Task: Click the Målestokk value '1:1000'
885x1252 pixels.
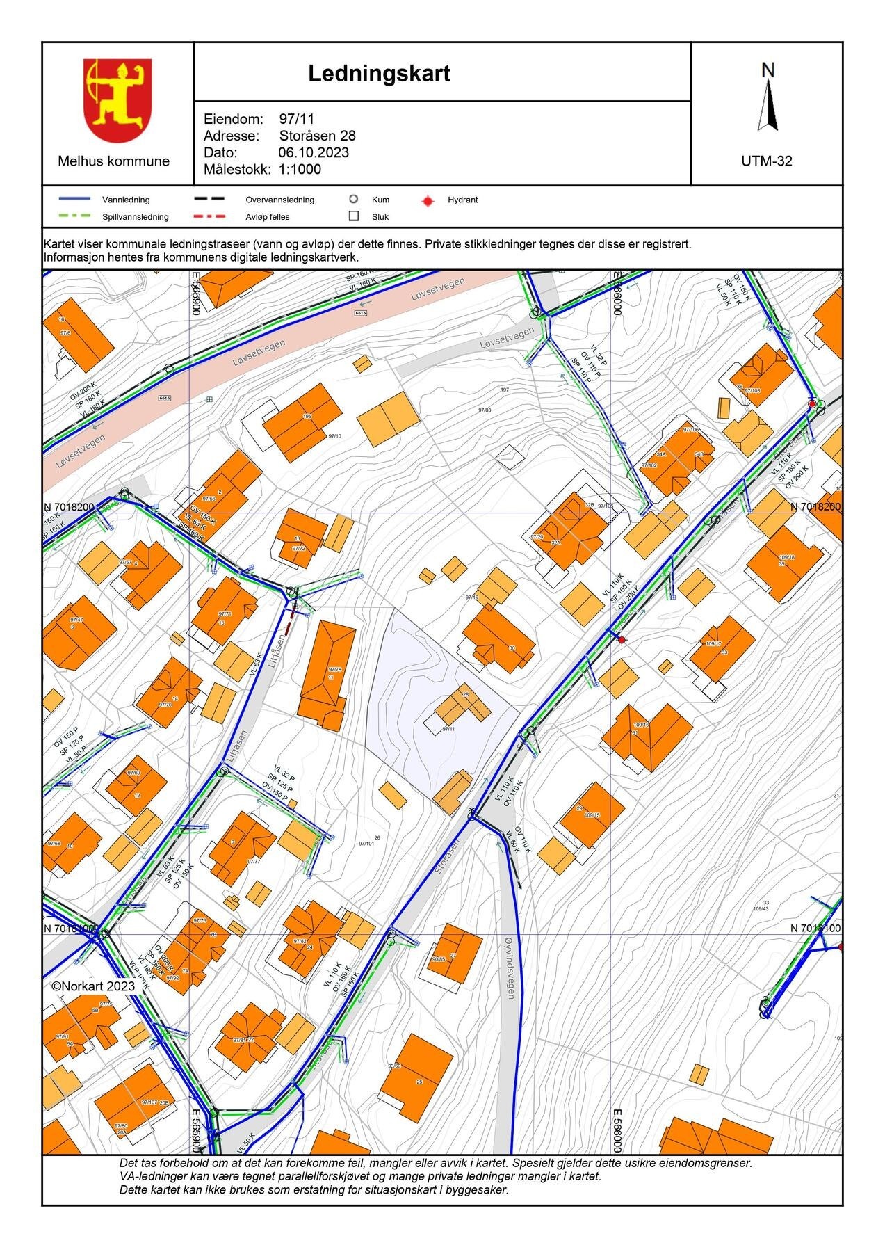Action: click(300, 169)
